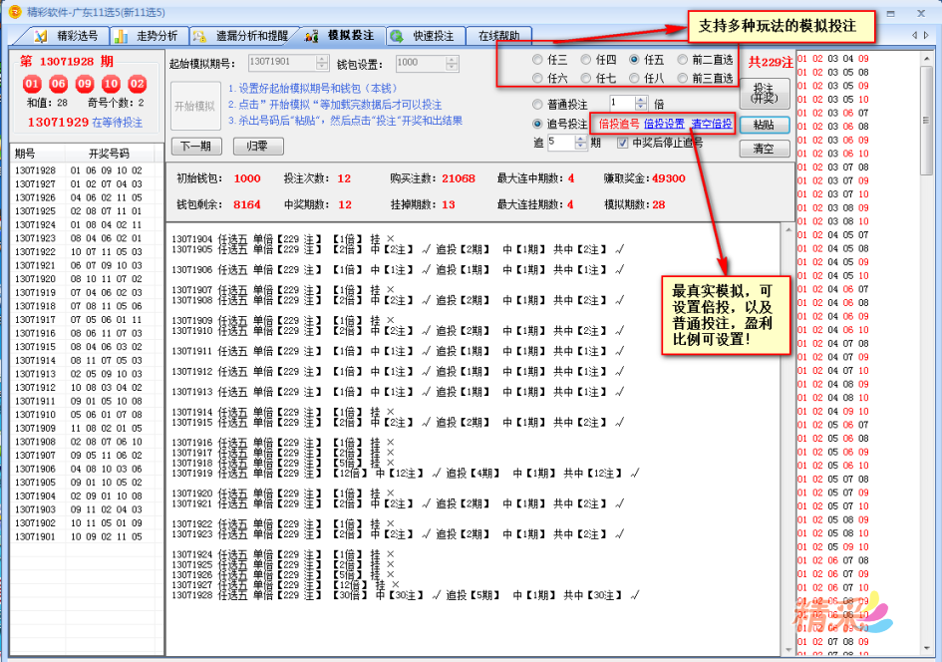
Task: Increase the 追 period value with stepper arrow
Action: [x=580, y=141]
